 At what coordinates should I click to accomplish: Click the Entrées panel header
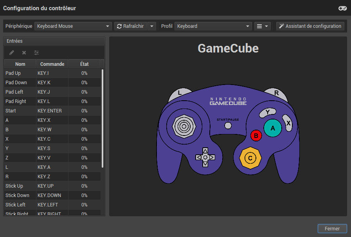pyautogui.click(x=54, y=41)
